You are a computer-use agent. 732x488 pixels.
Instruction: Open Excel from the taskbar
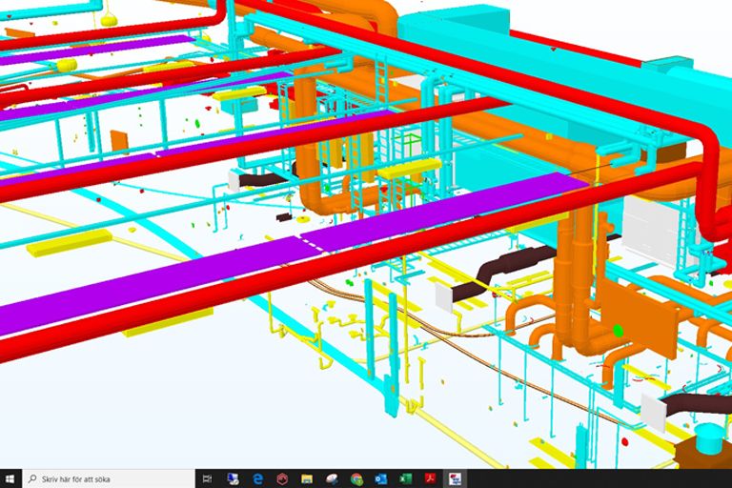(406, 478)
